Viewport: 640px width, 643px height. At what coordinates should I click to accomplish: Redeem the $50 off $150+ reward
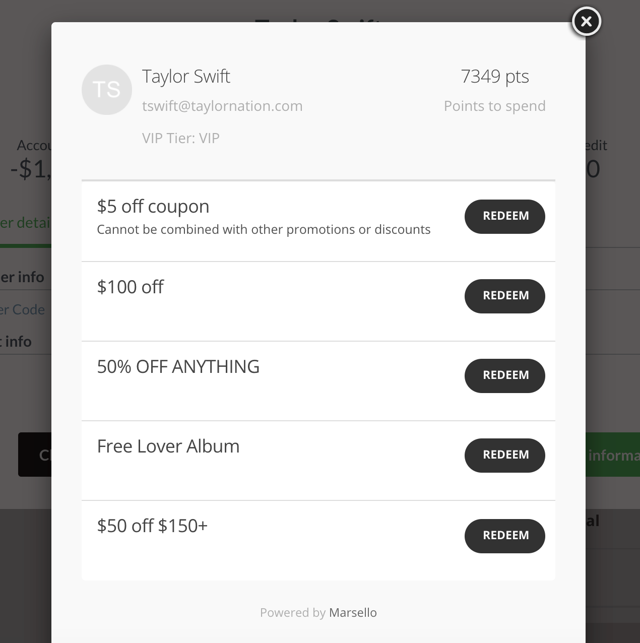point(504,536)
